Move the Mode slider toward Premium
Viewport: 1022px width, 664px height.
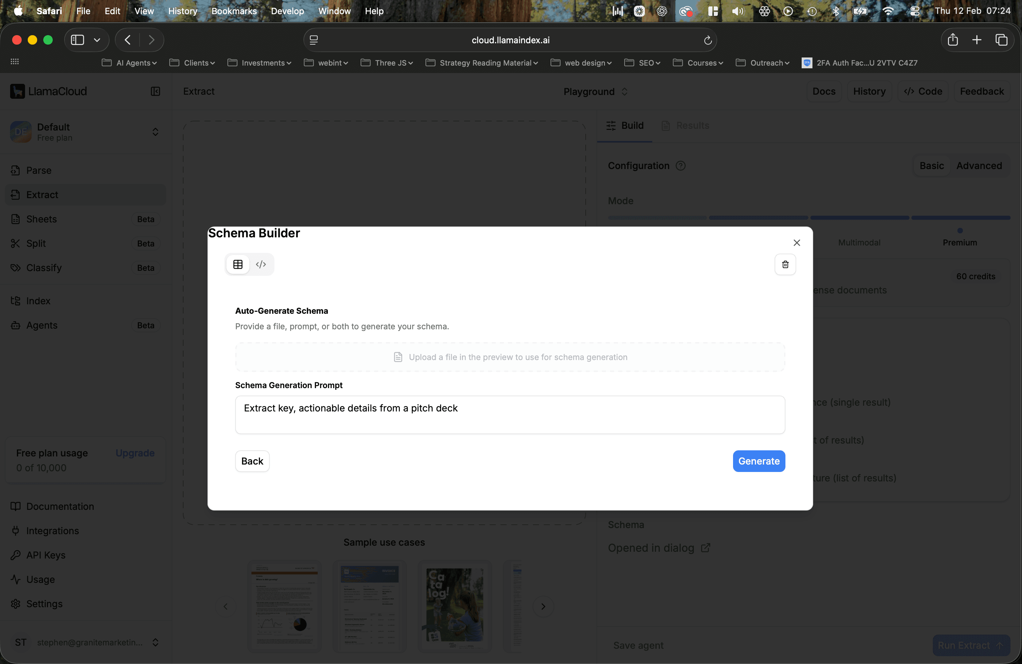pos(960,231)
